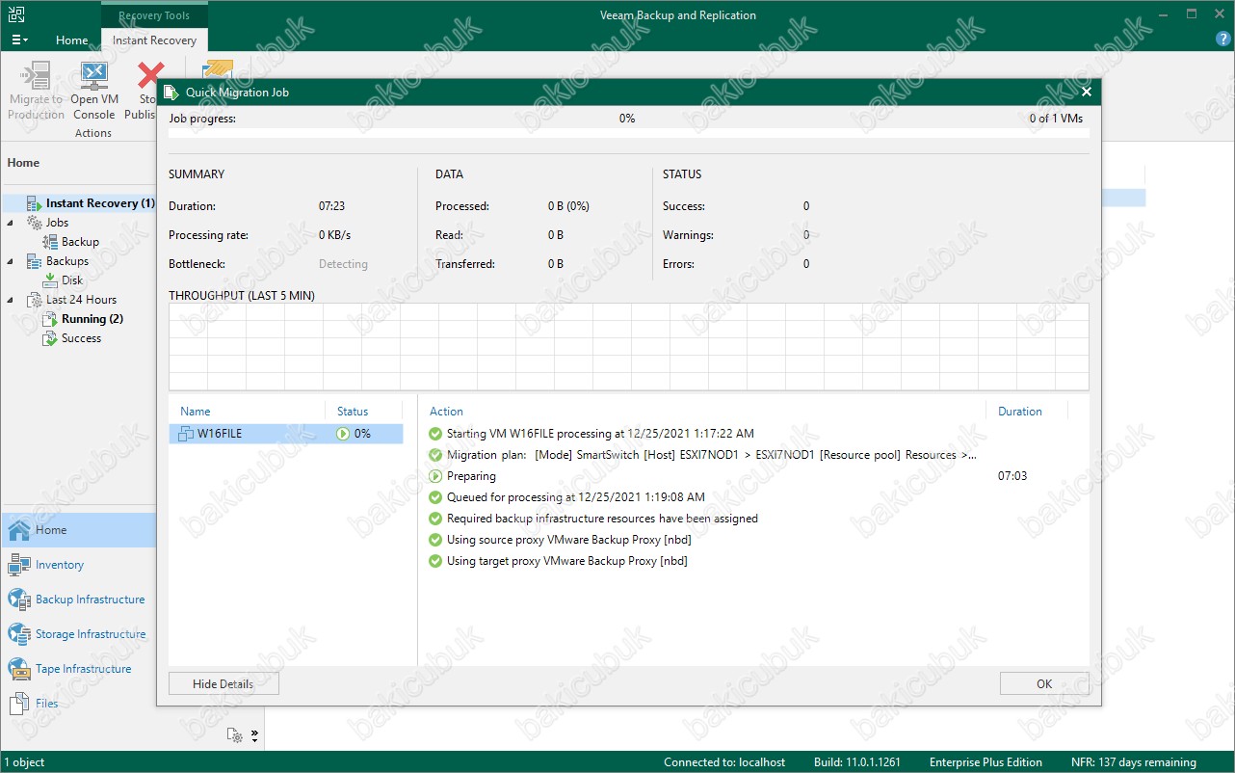The height and width of the screenshot is (773, 1235).
Task: Select Backup under Jobs
Action: pyautogui.click(x=80, y=242)
